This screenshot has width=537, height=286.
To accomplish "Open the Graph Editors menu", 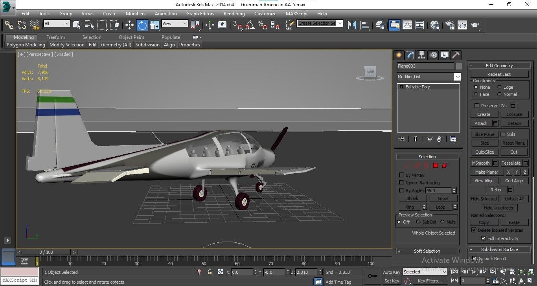I will pyautogui.click(x=200, y=13).
